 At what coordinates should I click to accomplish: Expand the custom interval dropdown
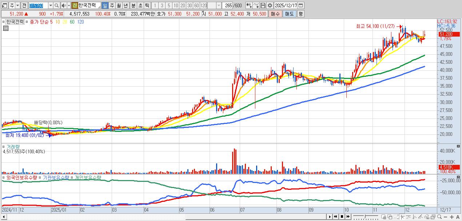tap(219, 5)
